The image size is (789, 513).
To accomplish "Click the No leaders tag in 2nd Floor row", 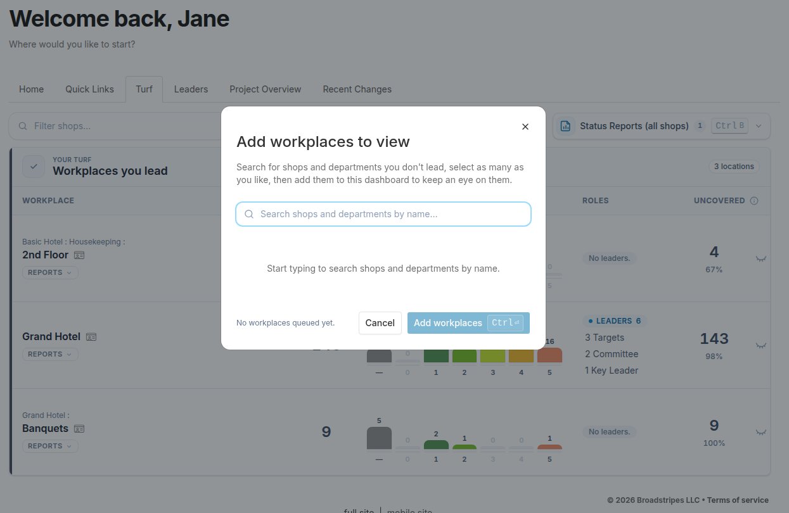I will click(x=609, y=258).
